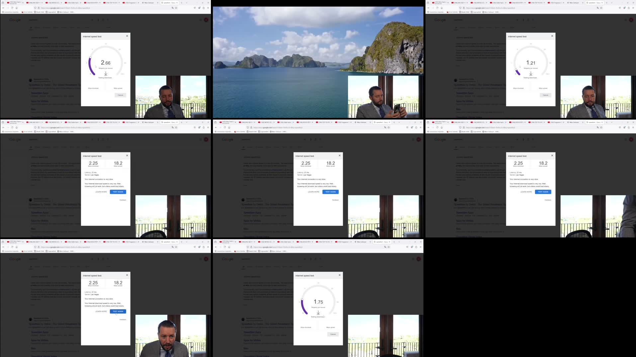The height and width of the screenshot is (357, 636).
Task: Go back in the browser of the 2.66 frame
Action: pos(3,8)
